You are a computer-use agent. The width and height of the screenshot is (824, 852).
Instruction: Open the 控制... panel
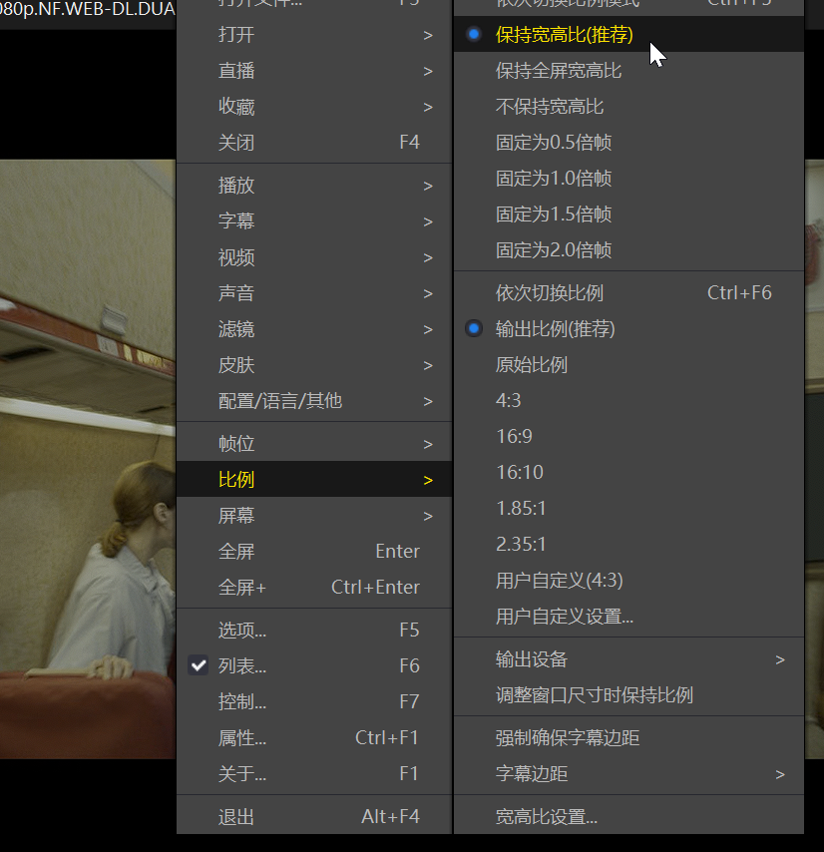point(314,701)
